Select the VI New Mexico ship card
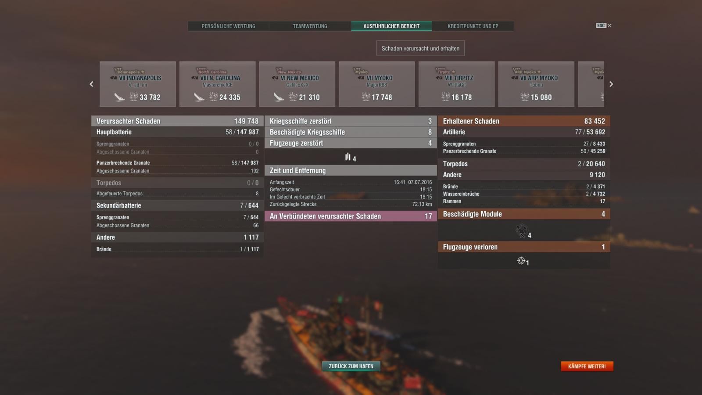Viewport: 702px width, 395px height. [x=297, y=84]
